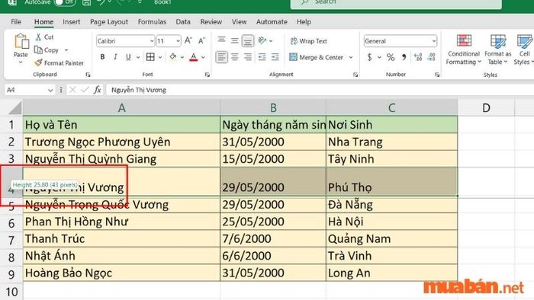534x300 pixels.
Task: Click the Paste clipboard icon
Action: point(21,42)
